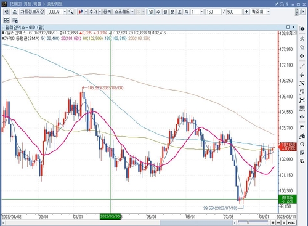The height and width of the screenshot is (226, 308).
Task: Select the second (초) period button
Action: point(179,12)
